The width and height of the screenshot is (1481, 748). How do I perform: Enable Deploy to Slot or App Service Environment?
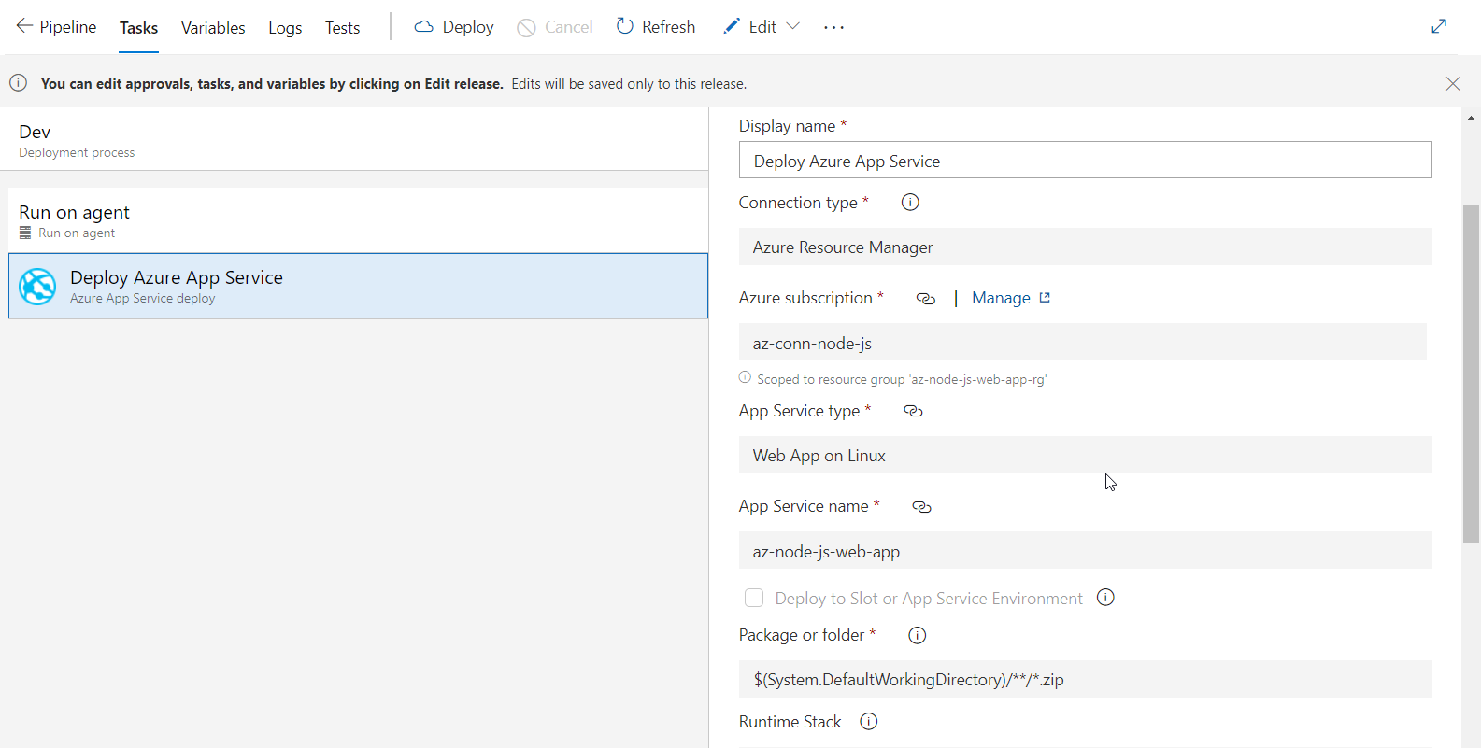[x=754, y=598]
